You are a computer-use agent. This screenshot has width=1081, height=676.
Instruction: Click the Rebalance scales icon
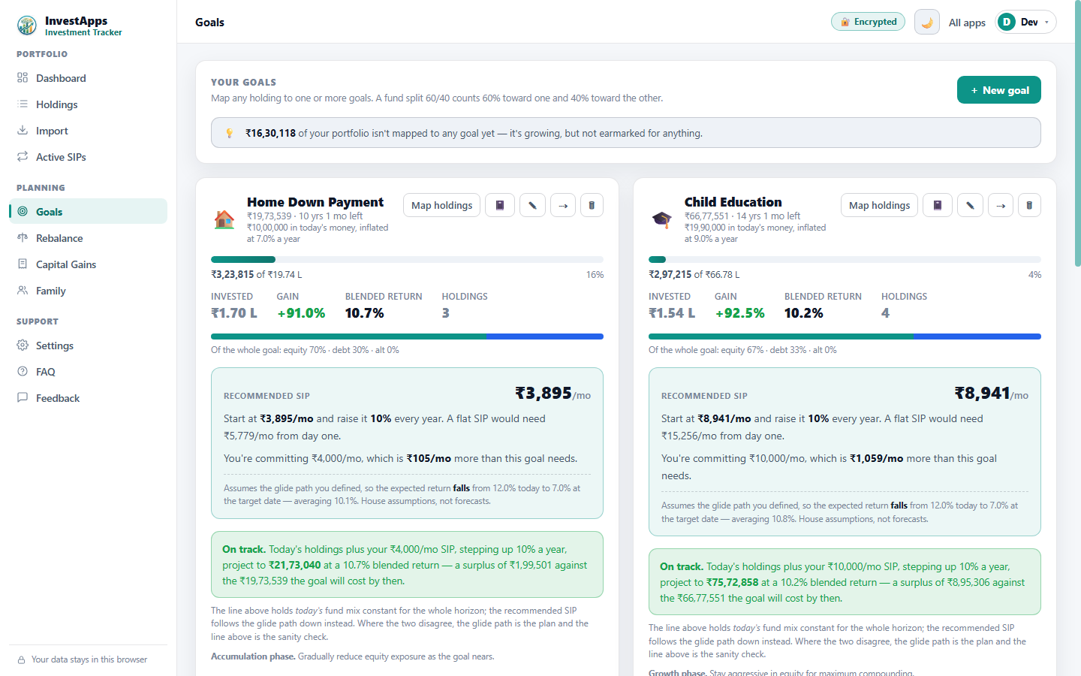(23, 237)
